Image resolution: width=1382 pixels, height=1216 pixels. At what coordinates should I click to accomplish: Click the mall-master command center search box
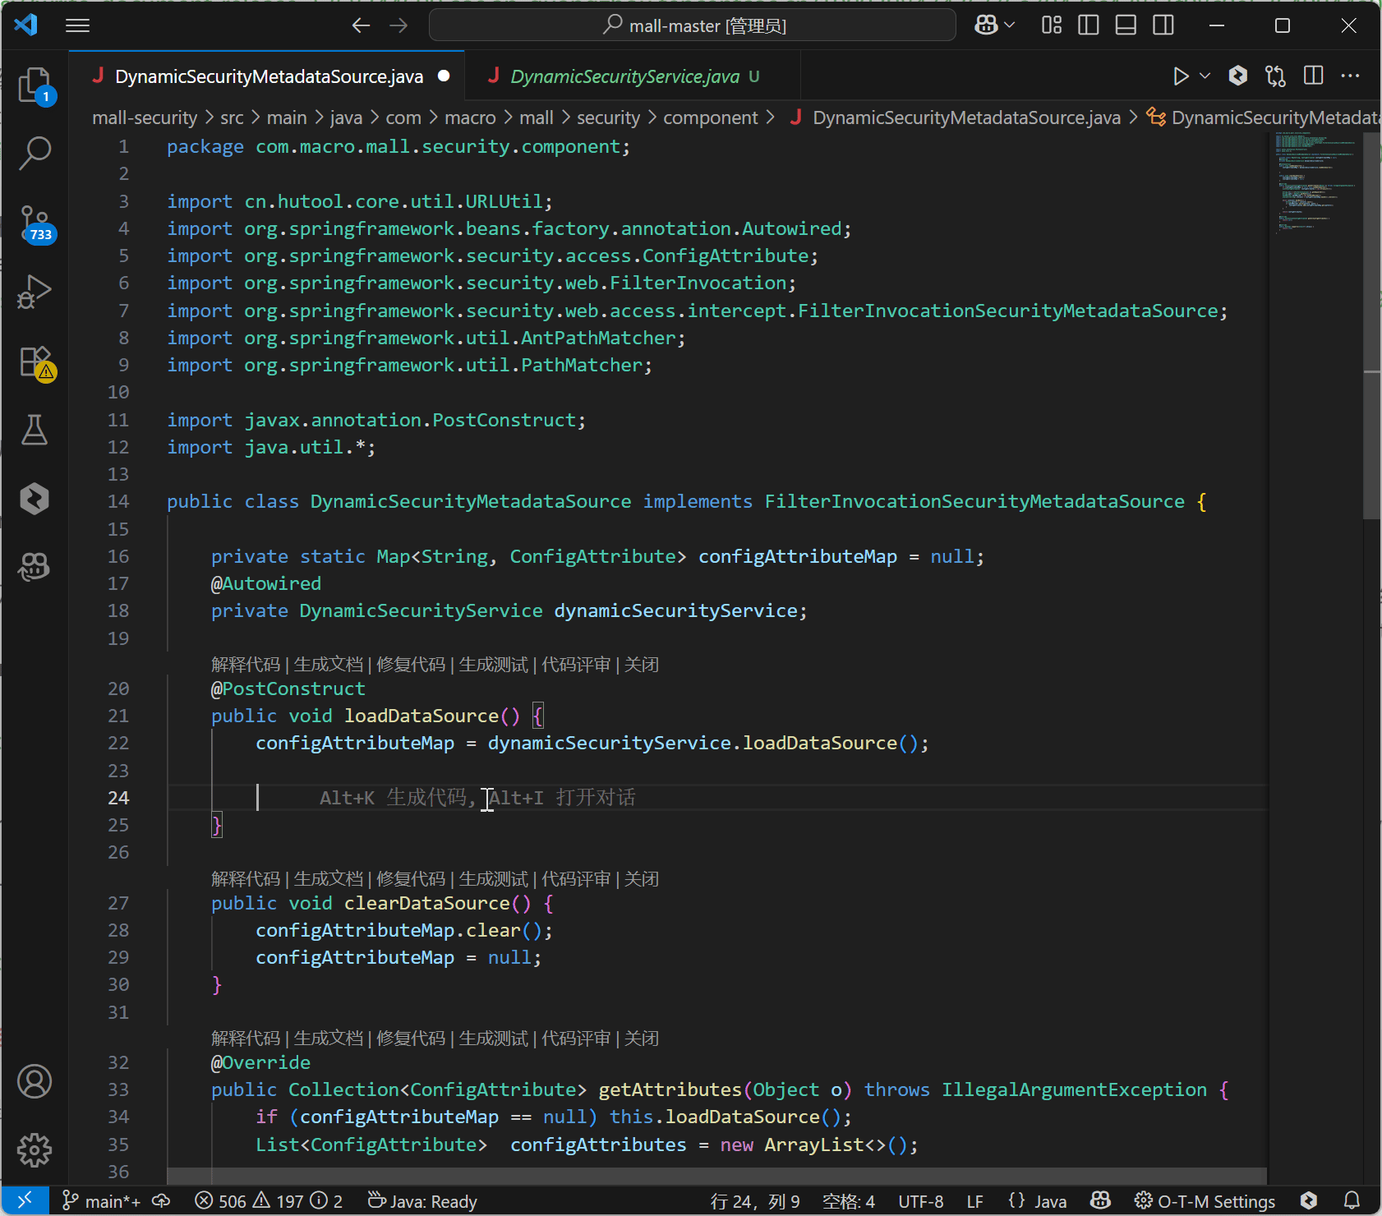[x=692, y=25]
